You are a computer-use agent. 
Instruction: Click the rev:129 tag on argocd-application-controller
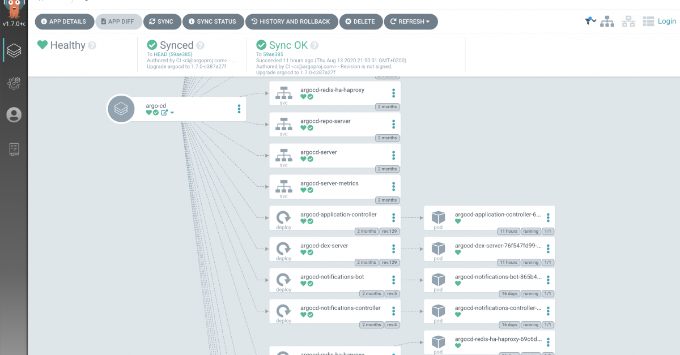coord(389,231)
